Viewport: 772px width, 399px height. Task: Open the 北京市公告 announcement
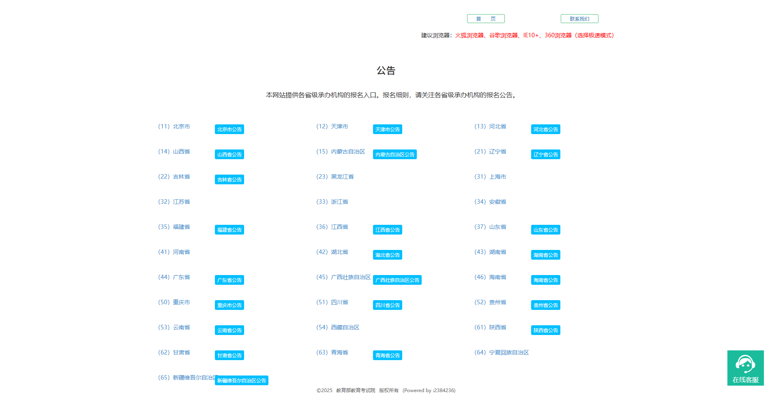(229, 129)
